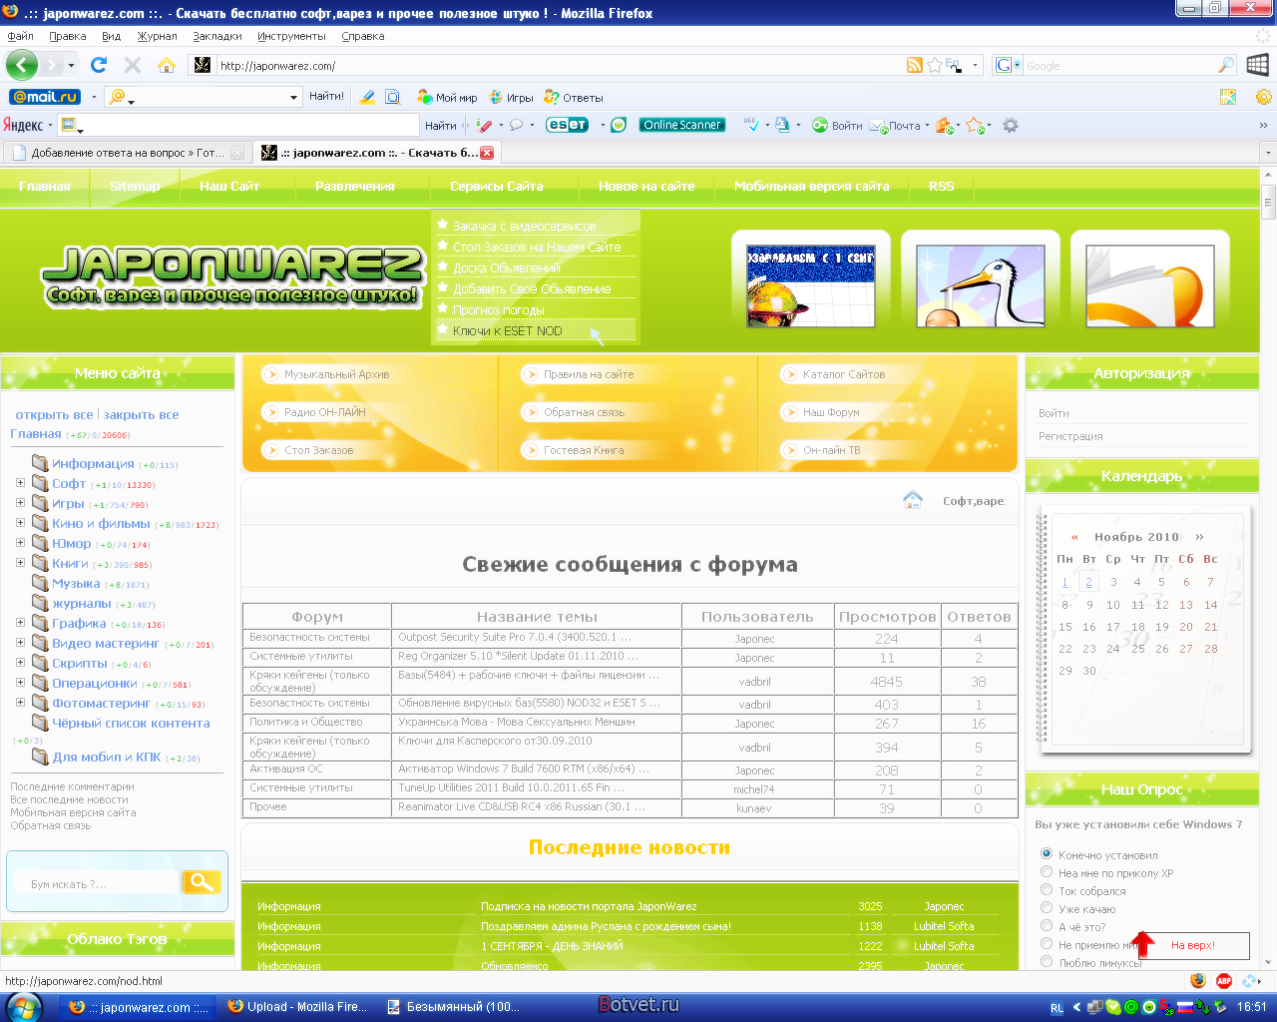Click the Регистрация link

[1070, 436]
